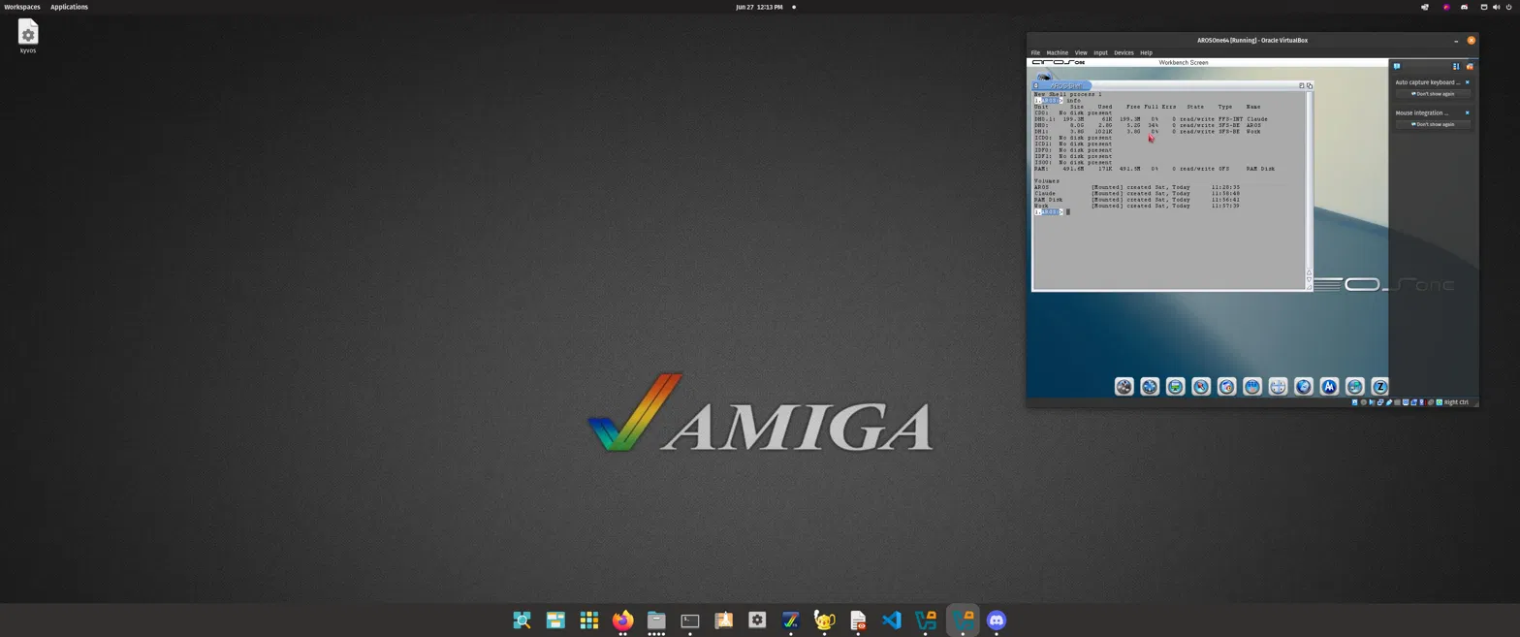Open the power menu icon in top panel
Screen dimensions: 1520x637
click(x=1510, y=7)
